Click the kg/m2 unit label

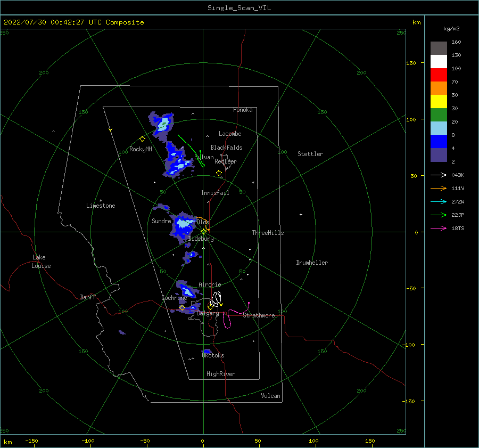pos(451,29)
